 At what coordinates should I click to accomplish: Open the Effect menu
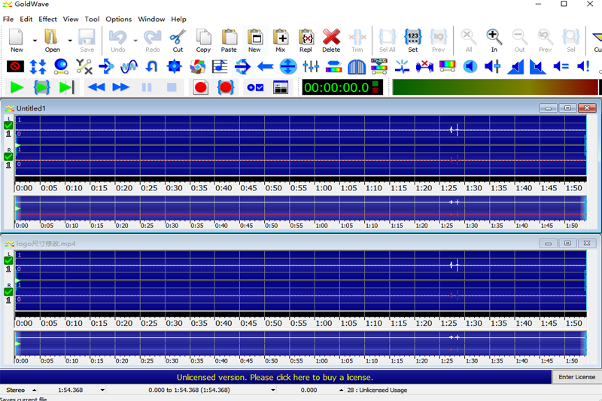tap(47, 19)
